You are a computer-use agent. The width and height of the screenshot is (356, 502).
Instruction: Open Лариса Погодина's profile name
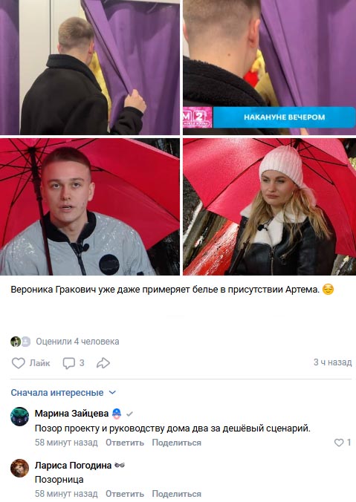[x=73, y=465]
